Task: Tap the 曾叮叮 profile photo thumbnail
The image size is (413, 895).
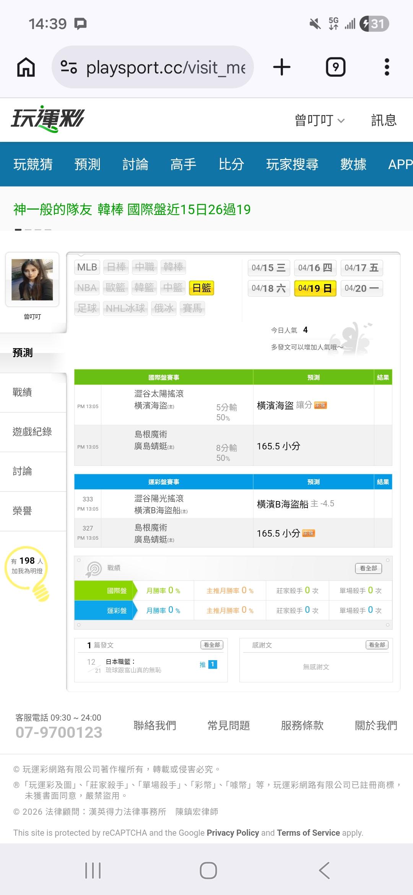Action: tap(32, 280)
